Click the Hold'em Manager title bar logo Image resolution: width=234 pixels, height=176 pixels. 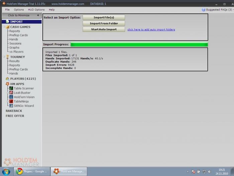4,3
